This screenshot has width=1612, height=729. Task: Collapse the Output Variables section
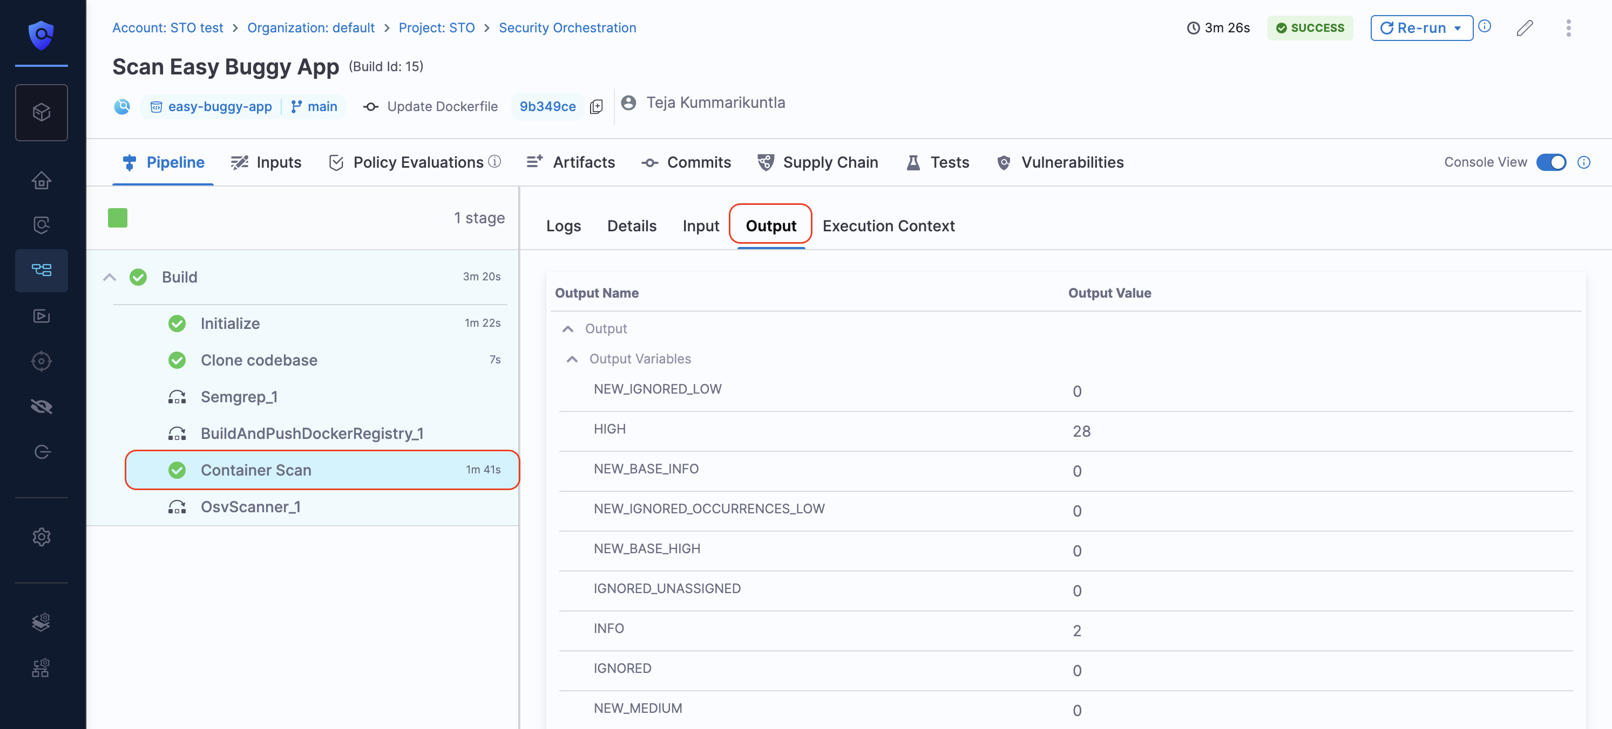tap(572, 359)
